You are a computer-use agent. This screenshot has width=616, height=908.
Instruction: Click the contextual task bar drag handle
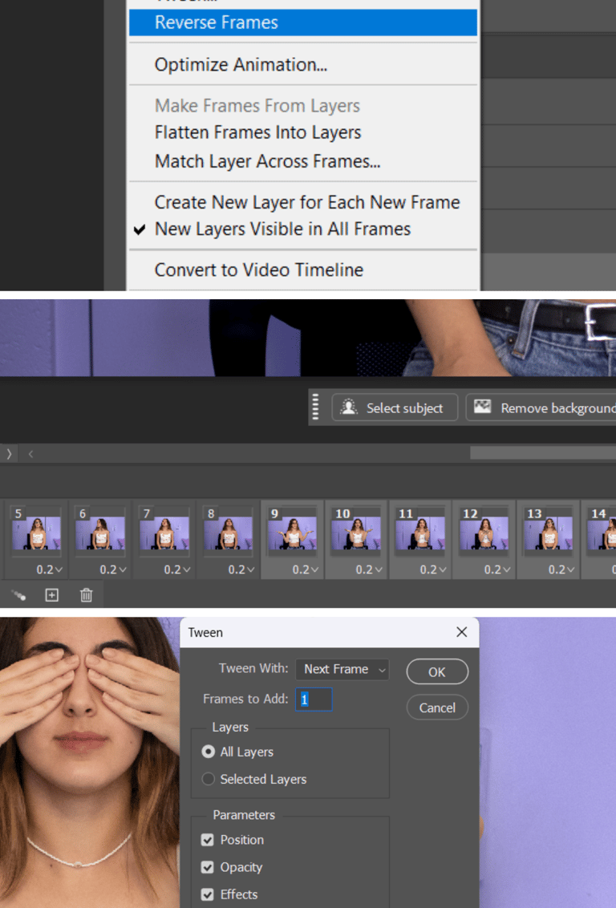[315, 407]
